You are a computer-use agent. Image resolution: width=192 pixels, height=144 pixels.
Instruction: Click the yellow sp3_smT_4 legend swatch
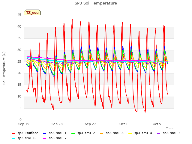click(x=130, y=133)
